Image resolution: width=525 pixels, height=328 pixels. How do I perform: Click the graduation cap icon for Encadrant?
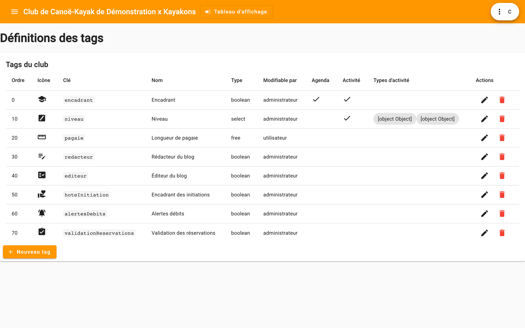point(42,99)
